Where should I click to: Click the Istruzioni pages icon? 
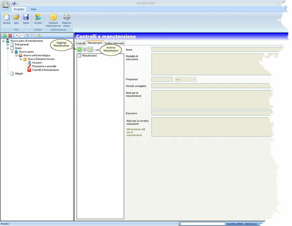point(29,63)
